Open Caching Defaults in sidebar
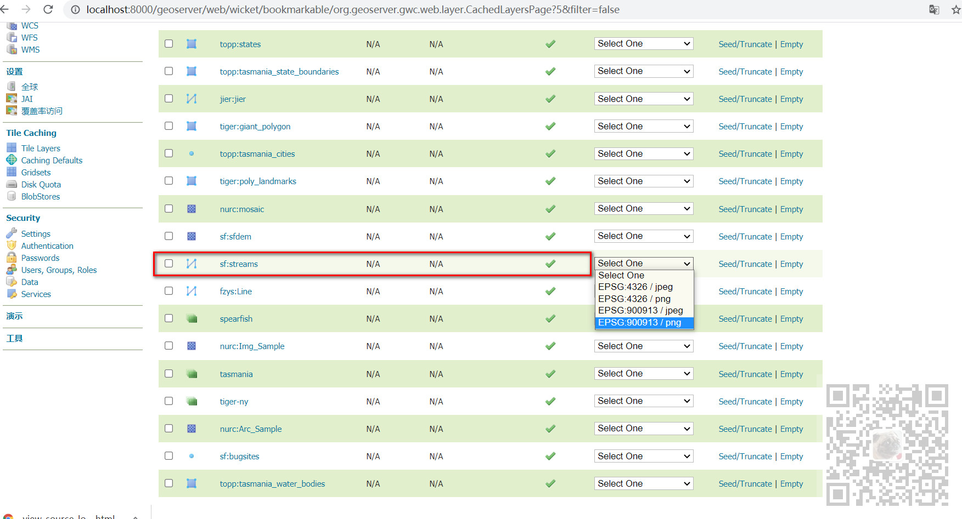 [x=52, y=160]
